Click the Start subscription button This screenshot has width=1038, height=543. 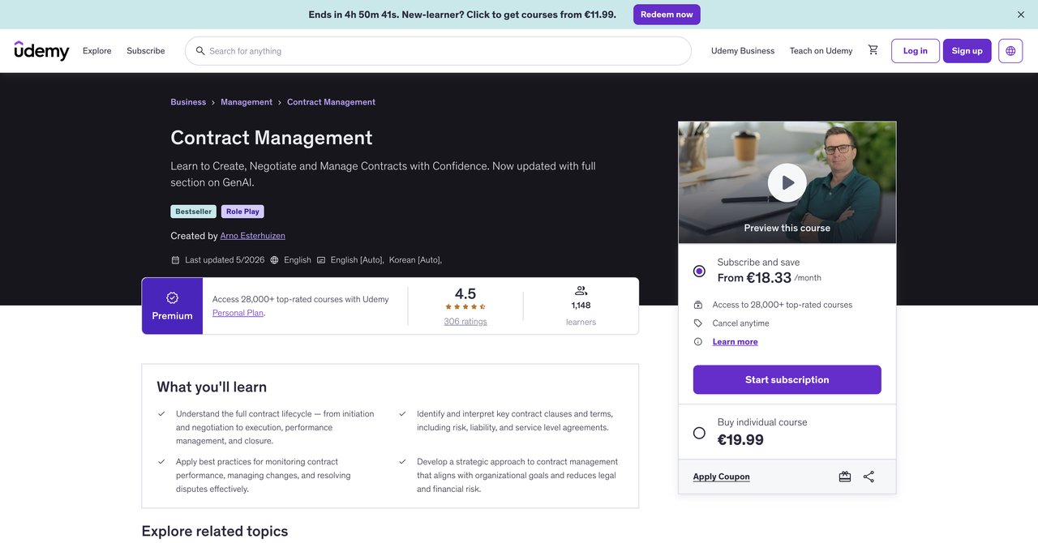coord(787,380)
